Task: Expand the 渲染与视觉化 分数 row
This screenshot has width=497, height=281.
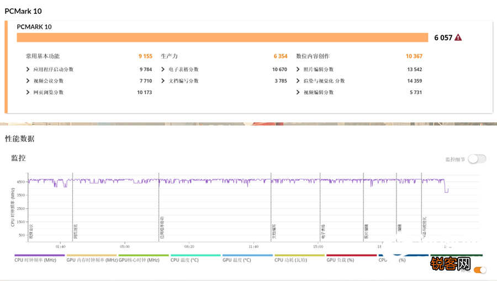Action: (298, 81)
